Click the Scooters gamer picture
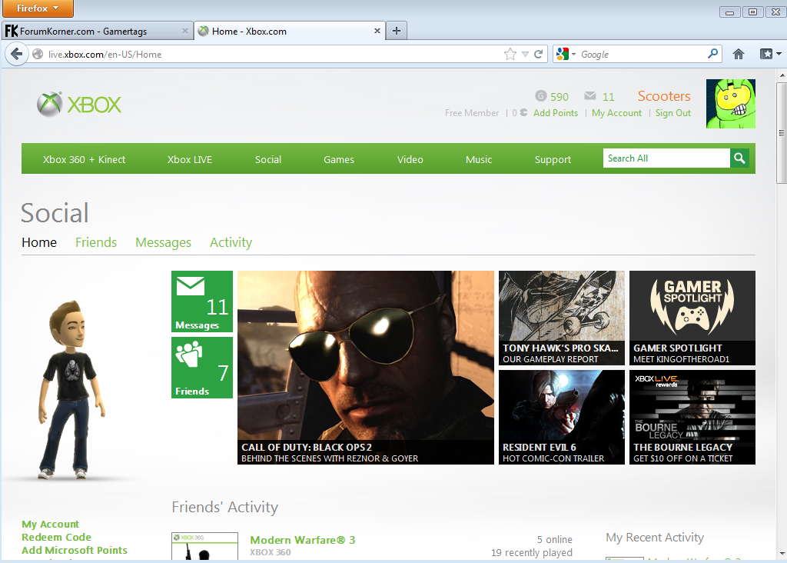This screenshot has height=563, width=787. (730, 104)
